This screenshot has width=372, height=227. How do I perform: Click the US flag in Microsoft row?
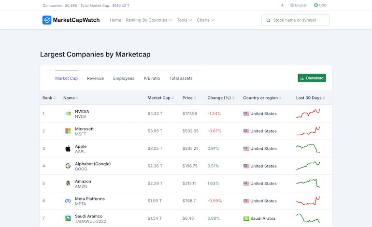(x=246, y=131)
